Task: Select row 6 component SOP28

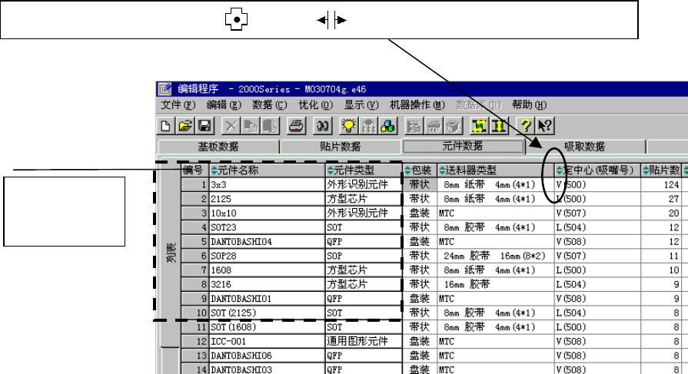Action: coord(265,255)
